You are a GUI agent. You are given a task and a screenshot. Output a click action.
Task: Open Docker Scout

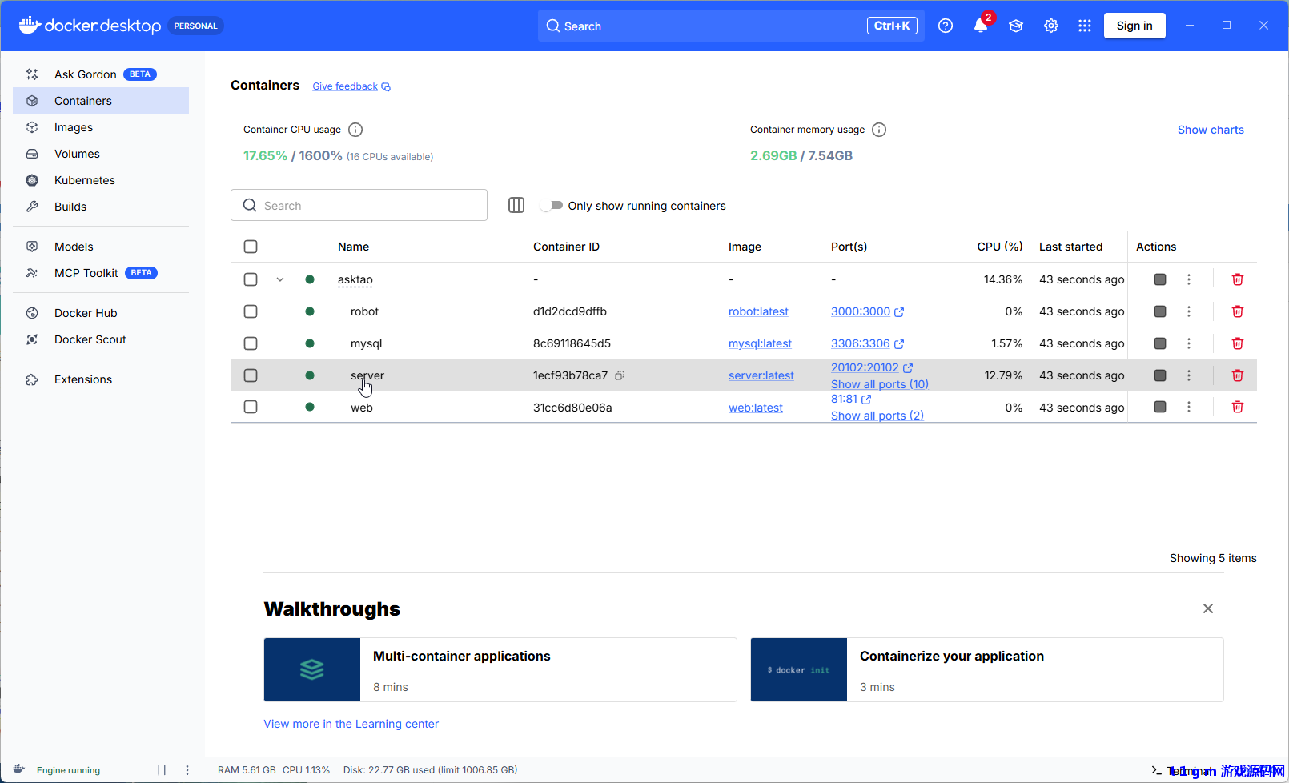(90, 339)
